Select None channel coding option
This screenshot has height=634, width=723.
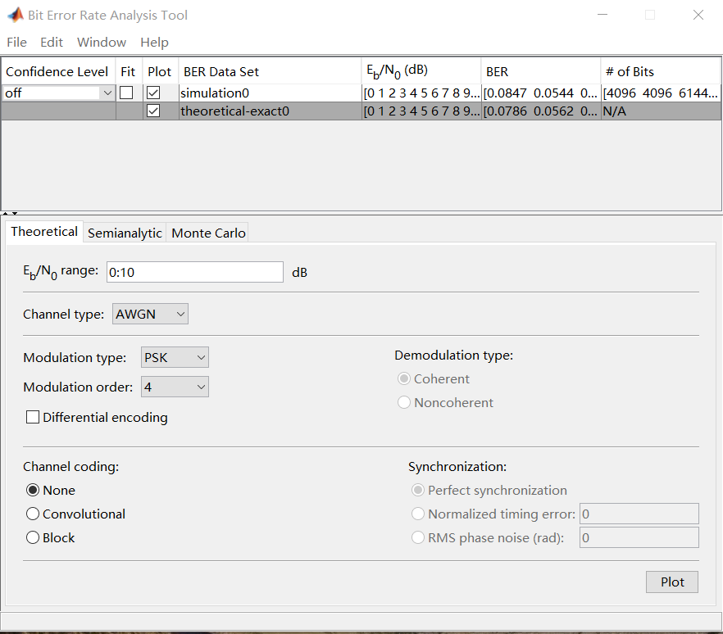click(x=33, y=490)
